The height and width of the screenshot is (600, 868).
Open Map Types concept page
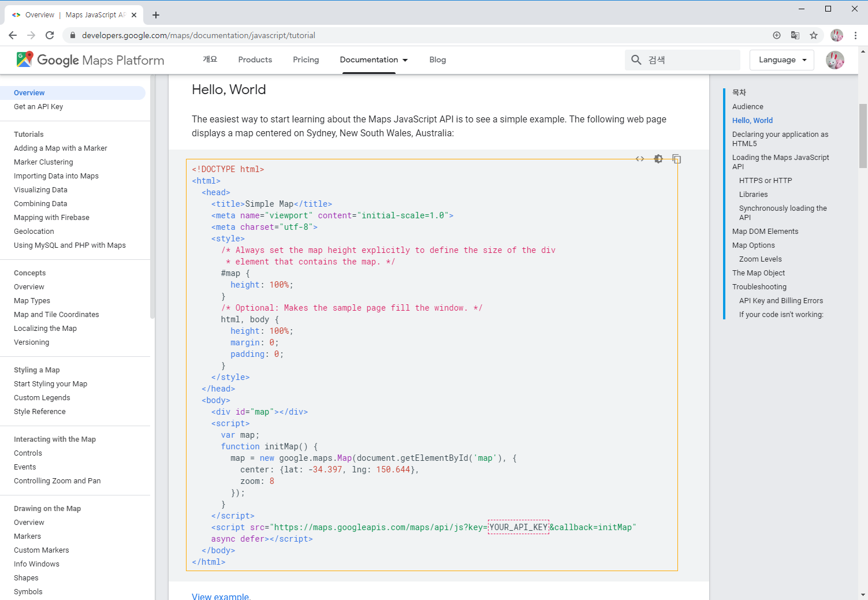[32, 301]
